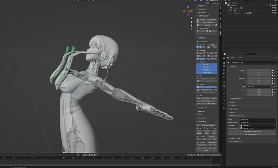
Task: Select the Tool properties tab icon
Action: coord(224,58)
